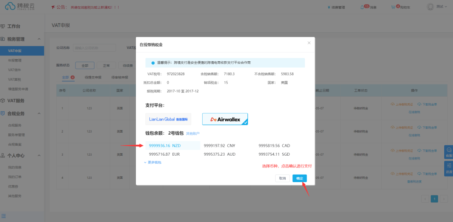The width and height of the screenshot is (453, 222).
Task: Click the blue info dot in 温馨提示
Action: click(x=153, y=63)
